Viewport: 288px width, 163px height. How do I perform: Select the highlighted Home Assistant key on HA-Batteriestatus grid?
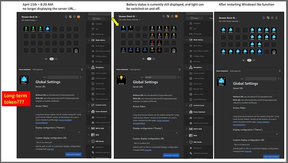pos(48,29)
